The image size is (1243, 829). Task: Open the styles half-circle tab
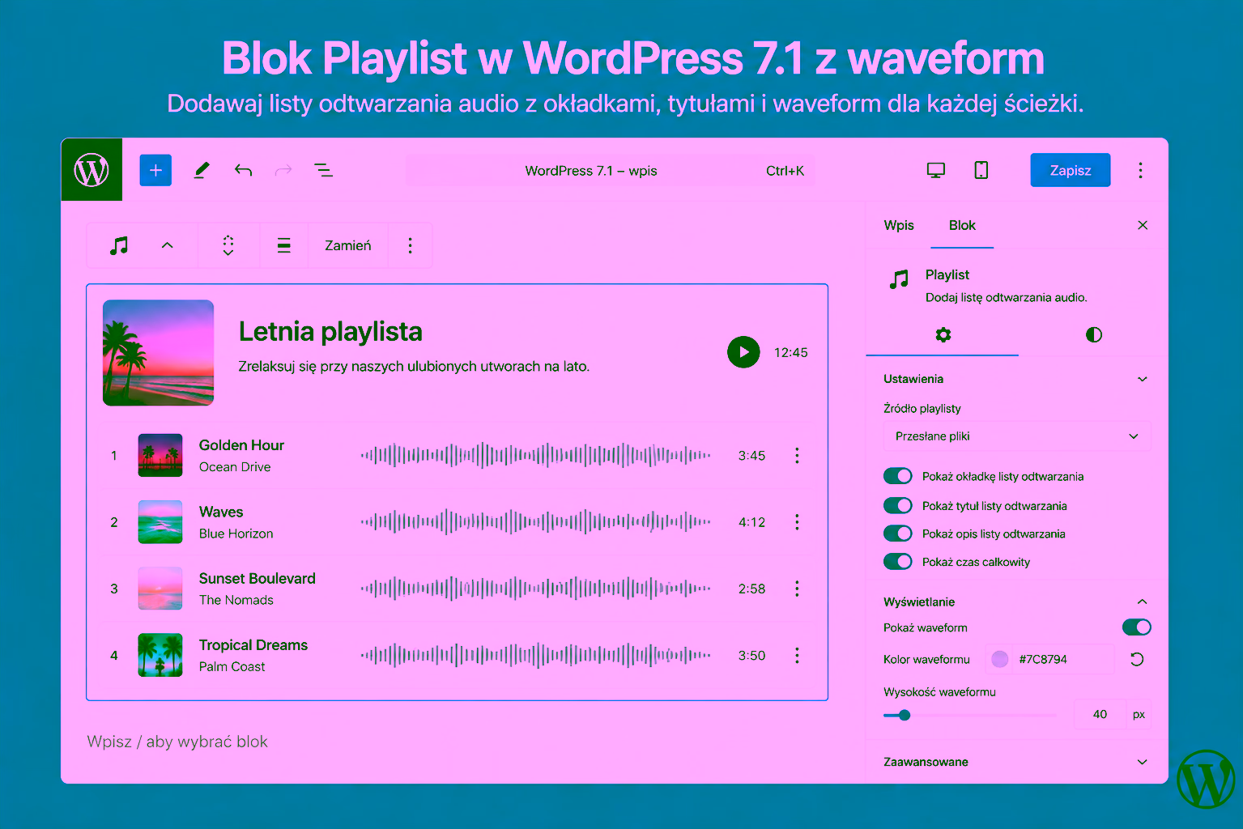coord(1093,334)
